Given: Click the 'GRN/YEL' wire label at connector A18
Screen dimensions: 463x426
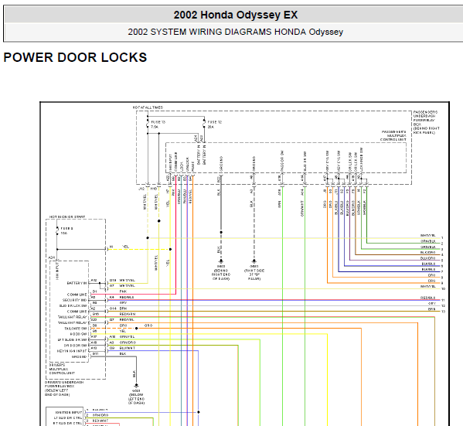Looking at the screenshot, I should pyautogui.click(x=127, y=337).
